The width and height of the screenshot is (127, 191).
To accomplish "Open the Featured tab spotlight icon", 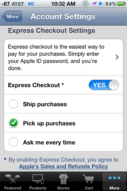I will click(x=13, y=179).
